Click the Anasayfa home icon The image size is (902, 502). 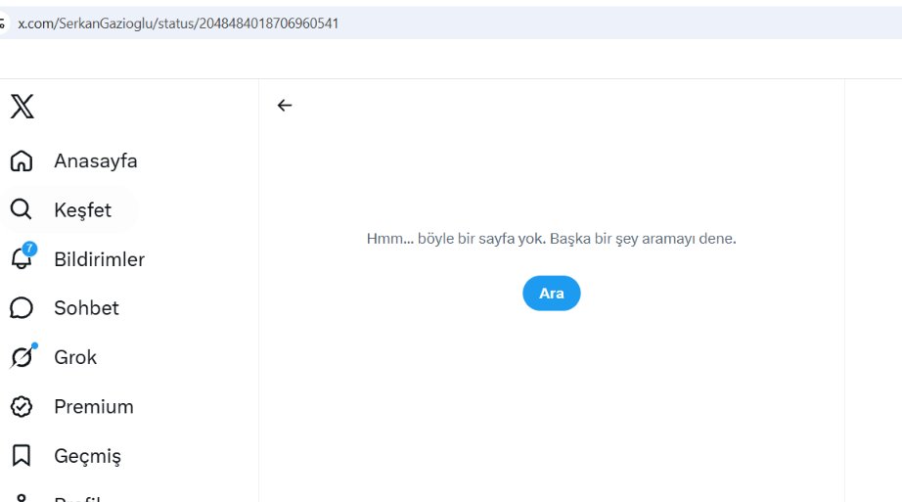tap(22, 161)
